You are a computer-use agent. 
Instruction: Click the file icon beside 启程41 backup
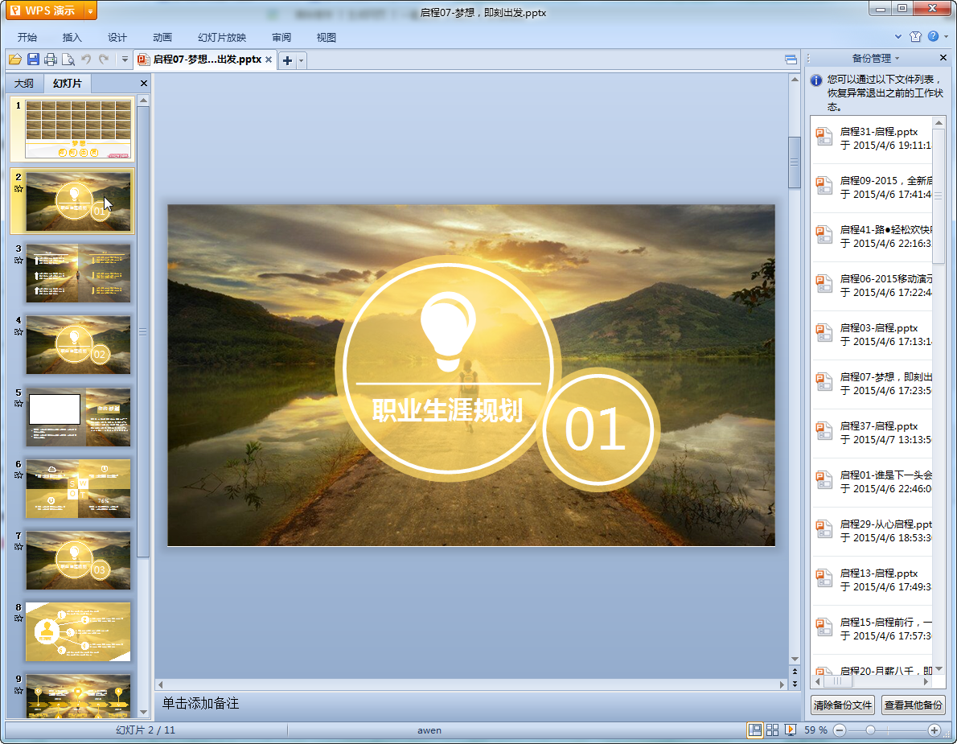824,235
